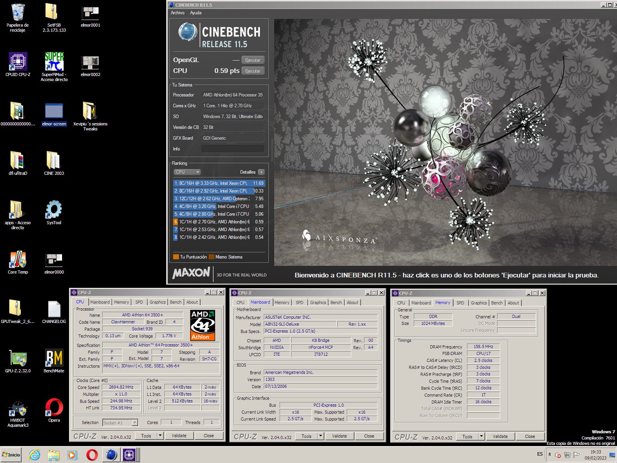Open Tools dropdown arrow in the first CPU-Z window
This screenshot has height=463, width=617.
(x=160, y=436)
